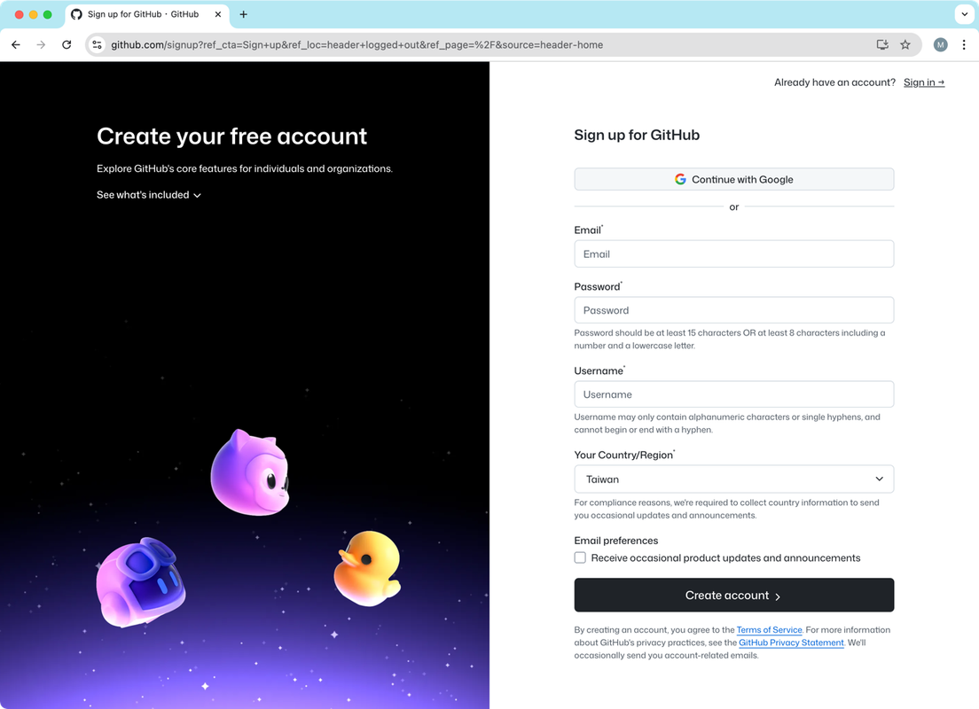
Task: Open the Chrome profile avatar M
Action: click(940, 45)
